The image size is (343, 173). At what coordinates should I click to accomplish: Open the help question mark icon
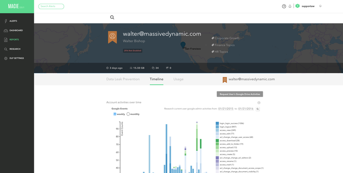pyautogui.click(x=284, y=6)
